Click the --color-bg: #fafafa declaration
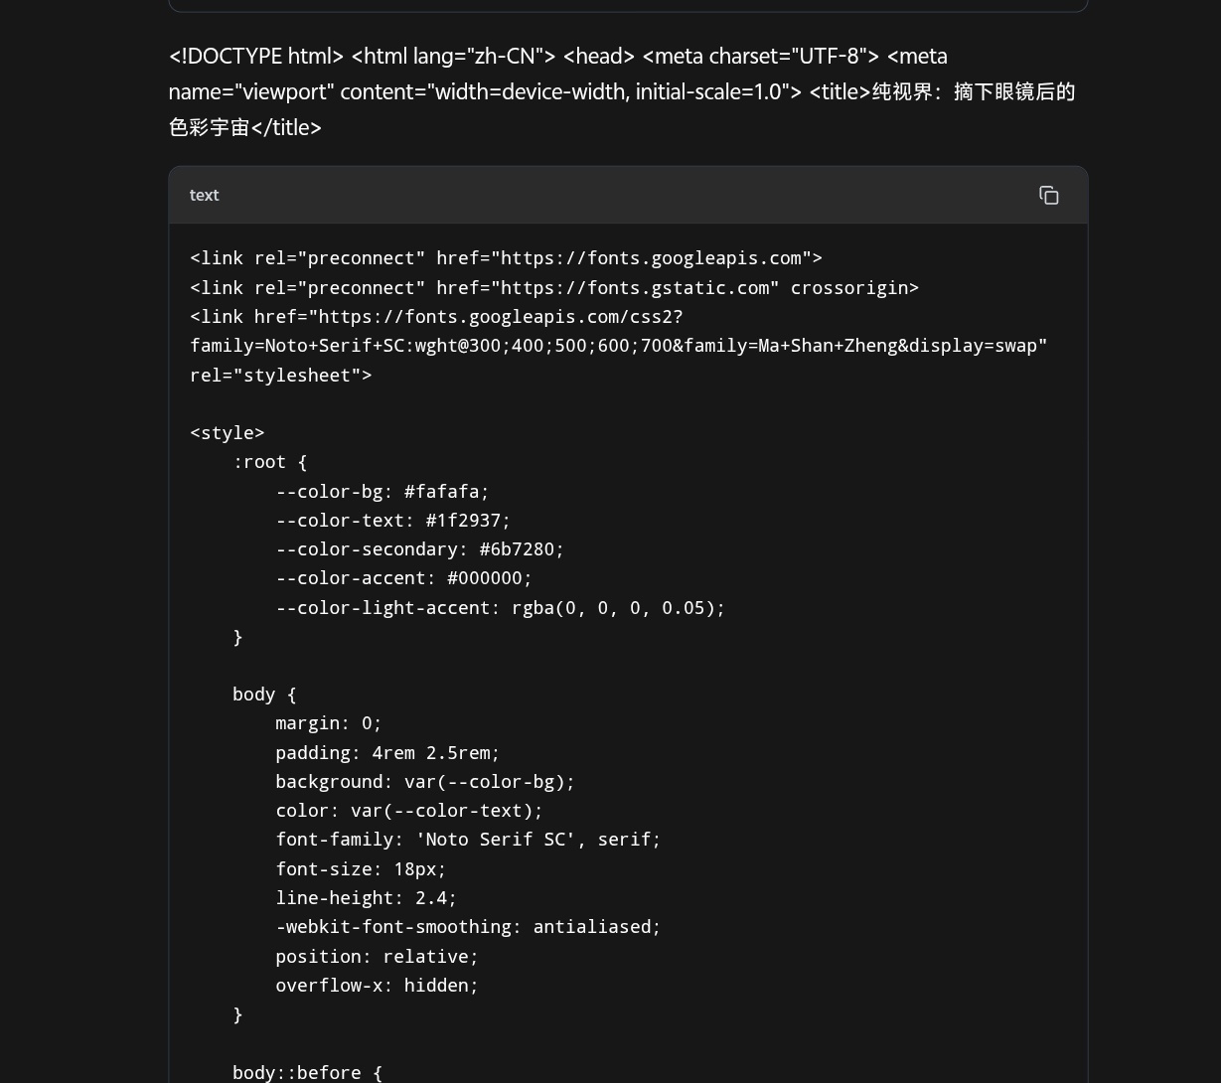Image resolution: width=1221 pixels, height=1083 pixels. [x=382, y=492]
